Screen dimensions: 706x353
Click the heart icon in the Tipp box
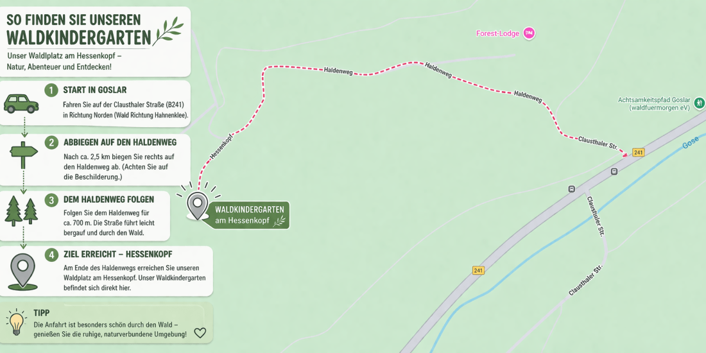click(x=200, y=332)
